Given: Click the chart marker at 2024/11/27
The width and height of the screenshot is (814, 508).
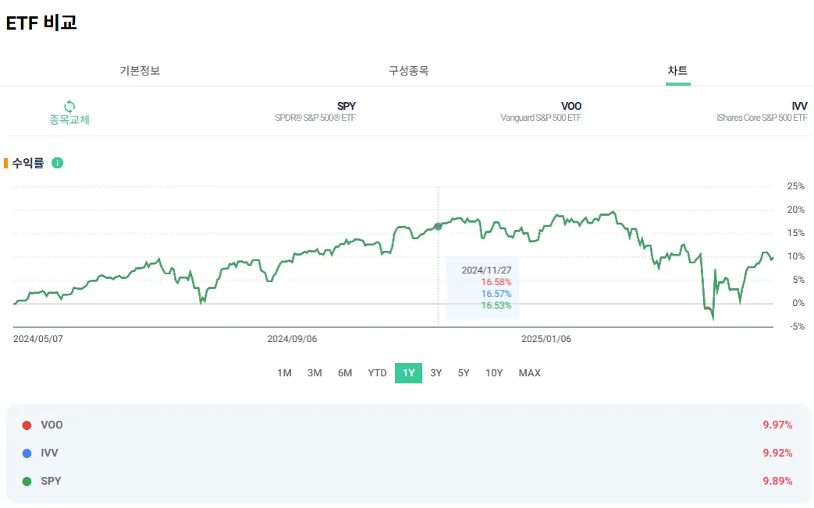Looking at the screenshot, I should [x=438, y=227].
